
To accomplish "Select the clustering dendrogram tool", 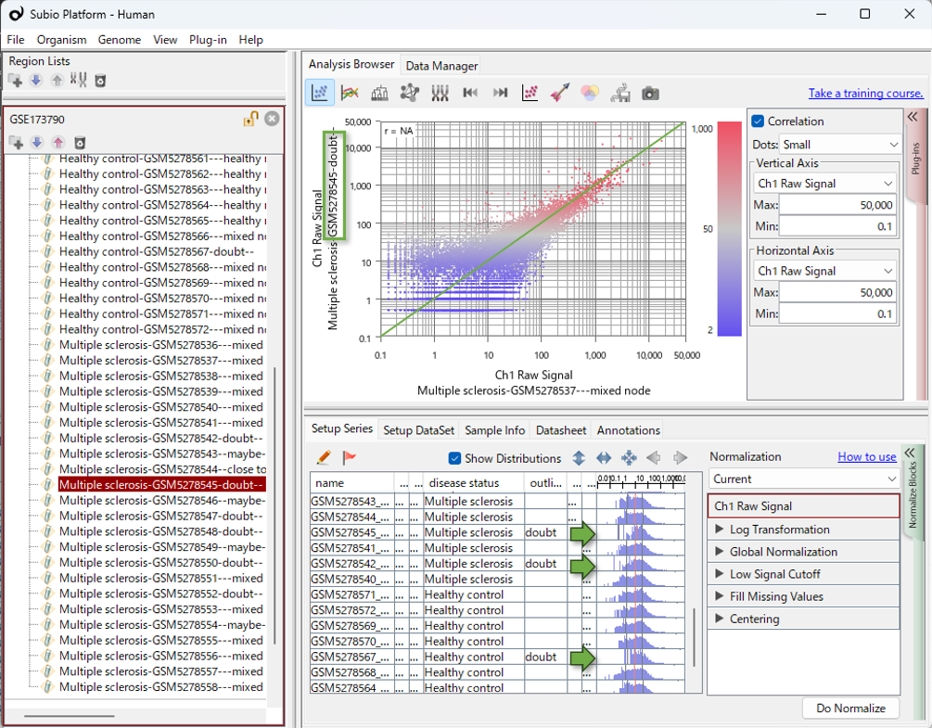I will point(381,92).
